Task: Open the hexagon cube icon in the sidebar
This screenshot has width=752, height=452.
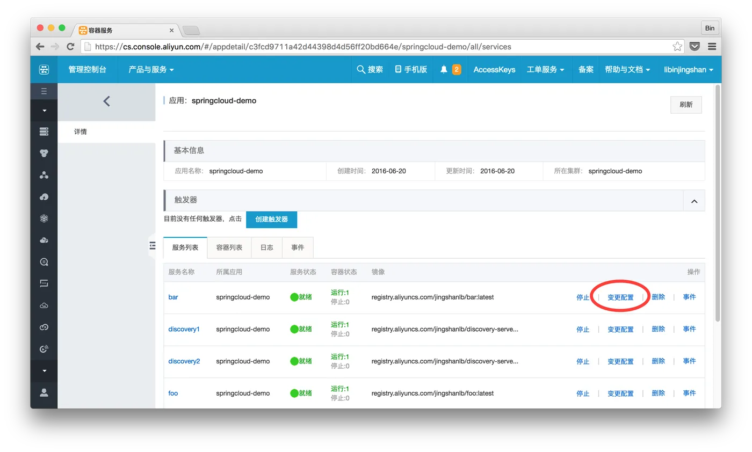Action: tap(44, 218)
